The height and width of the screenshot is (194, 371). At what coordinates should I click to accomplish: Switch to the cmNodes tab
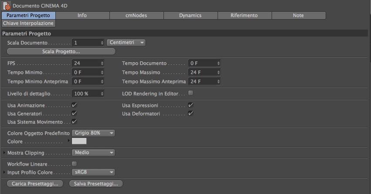(136, 15)
